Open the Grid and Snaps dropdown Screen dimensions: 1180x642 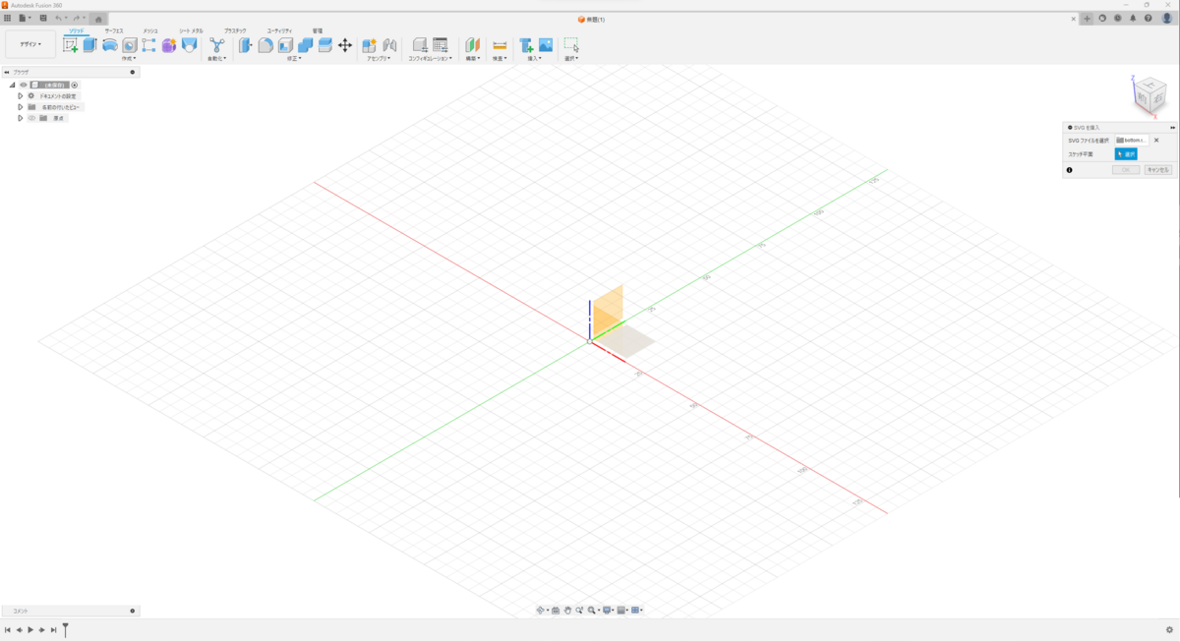pyautogui.click(x=622, y=611)
